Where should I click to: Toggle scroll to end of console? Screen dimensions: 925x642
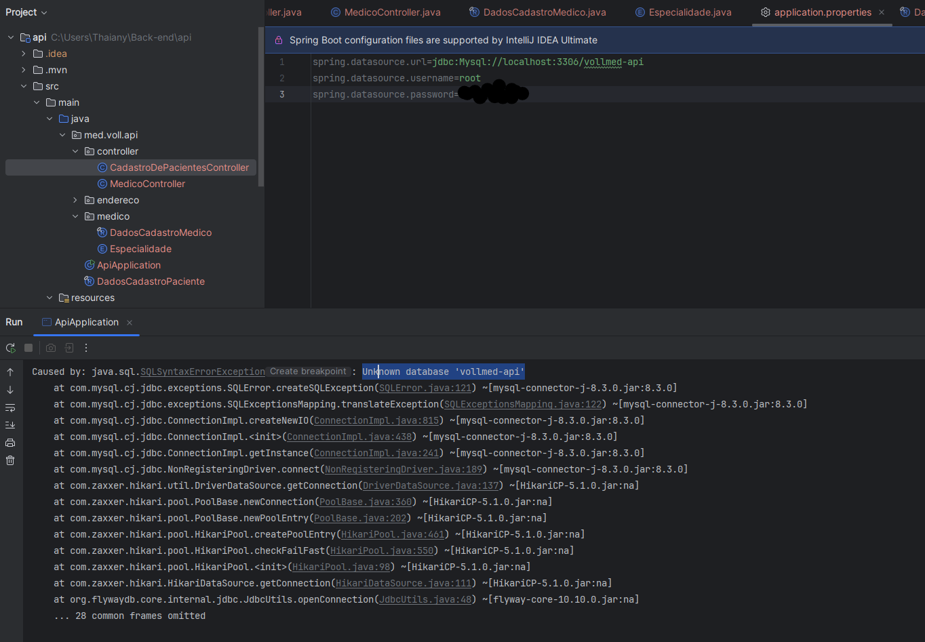tap(10, 425)
